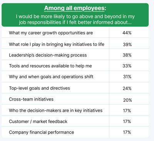Click the 24% percentage cell
The width and height of the screenshot is (154, 141).
point(127,88)
